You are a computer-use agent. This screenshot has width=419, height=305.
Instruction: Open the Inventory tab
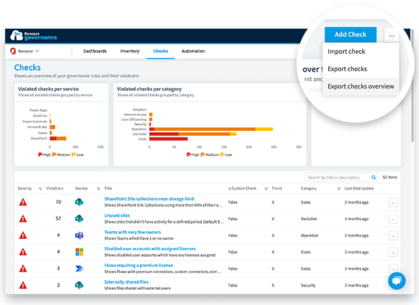tap(130, 51)
